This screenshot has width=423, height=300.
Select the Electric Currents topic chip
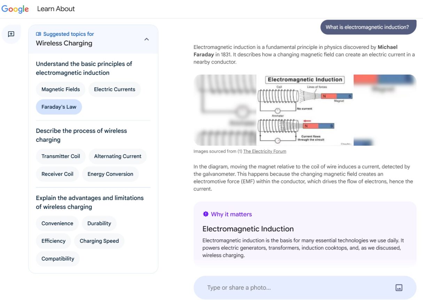[x=114, y=89]
